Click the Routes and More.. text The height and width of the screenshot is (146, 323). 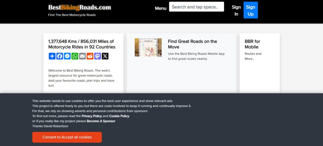click(253, 56)
